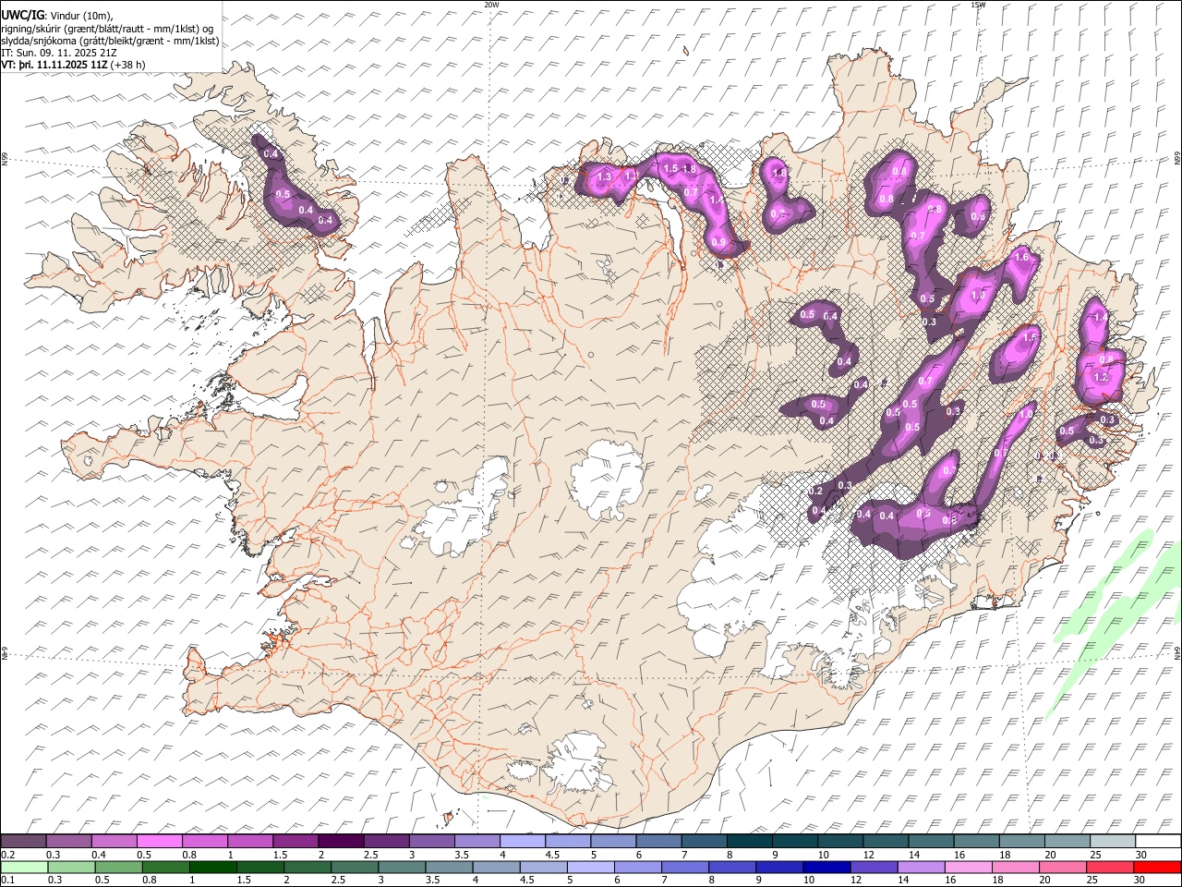Click the '15W' longitude label
This screenshot has width=1182, height=887.
pyautogui.click(x=977, y=5)
